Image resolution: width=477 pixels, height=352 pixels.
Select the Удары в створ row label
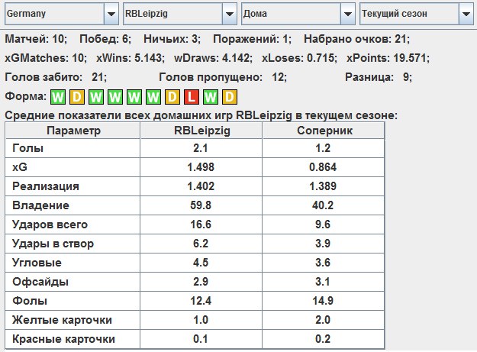click(53, 244)
